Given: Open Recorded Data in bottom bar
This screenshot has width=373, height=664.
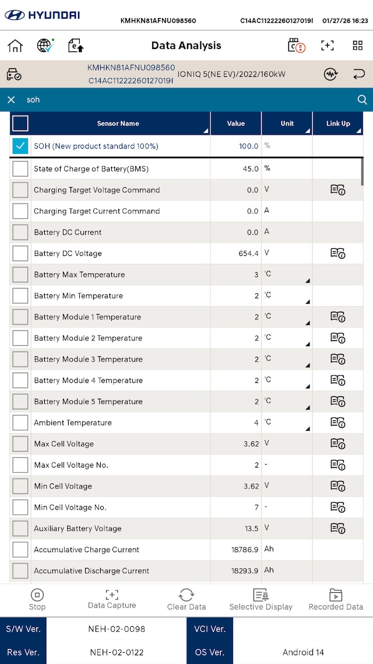Looking at the screenshot, I should pos(336,599).
